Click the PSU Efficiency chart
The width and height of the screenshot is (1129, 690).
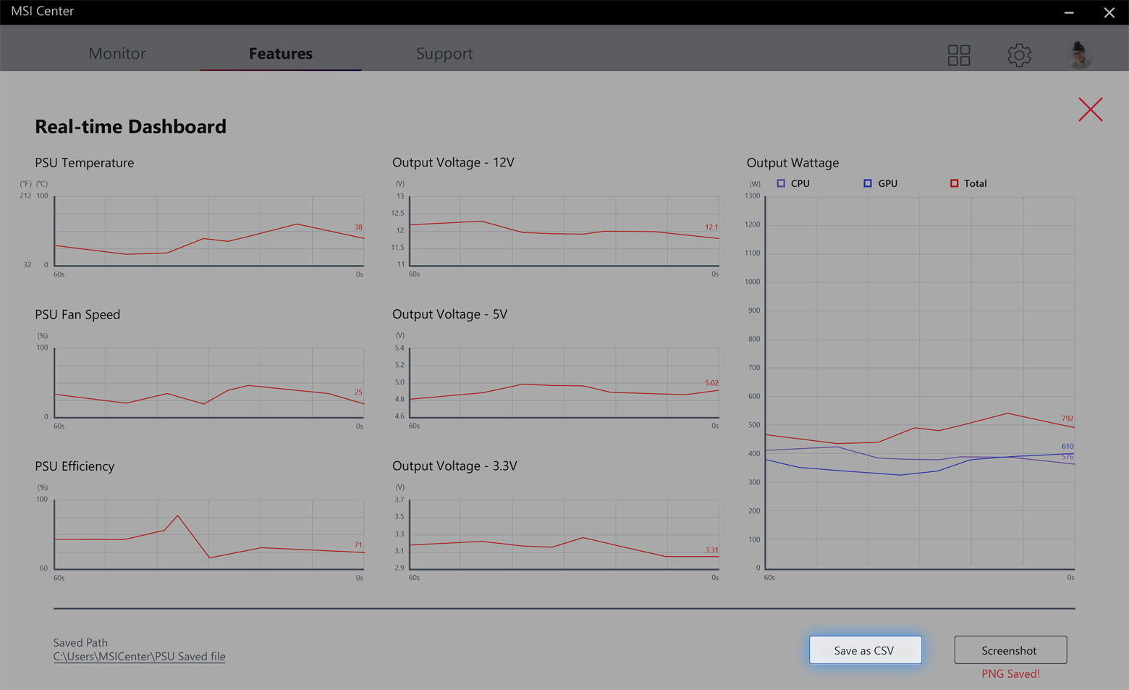point(208,534)
